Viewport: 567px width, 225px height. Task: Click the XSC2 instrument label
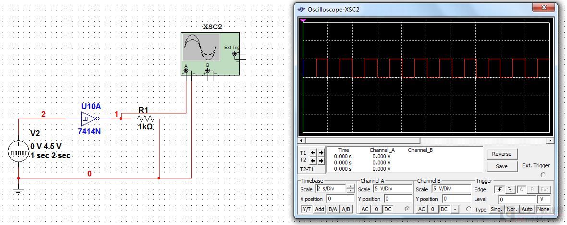(212, 27)
